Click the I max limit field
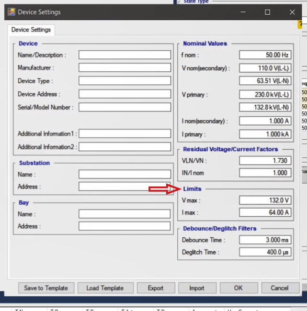 265,212
